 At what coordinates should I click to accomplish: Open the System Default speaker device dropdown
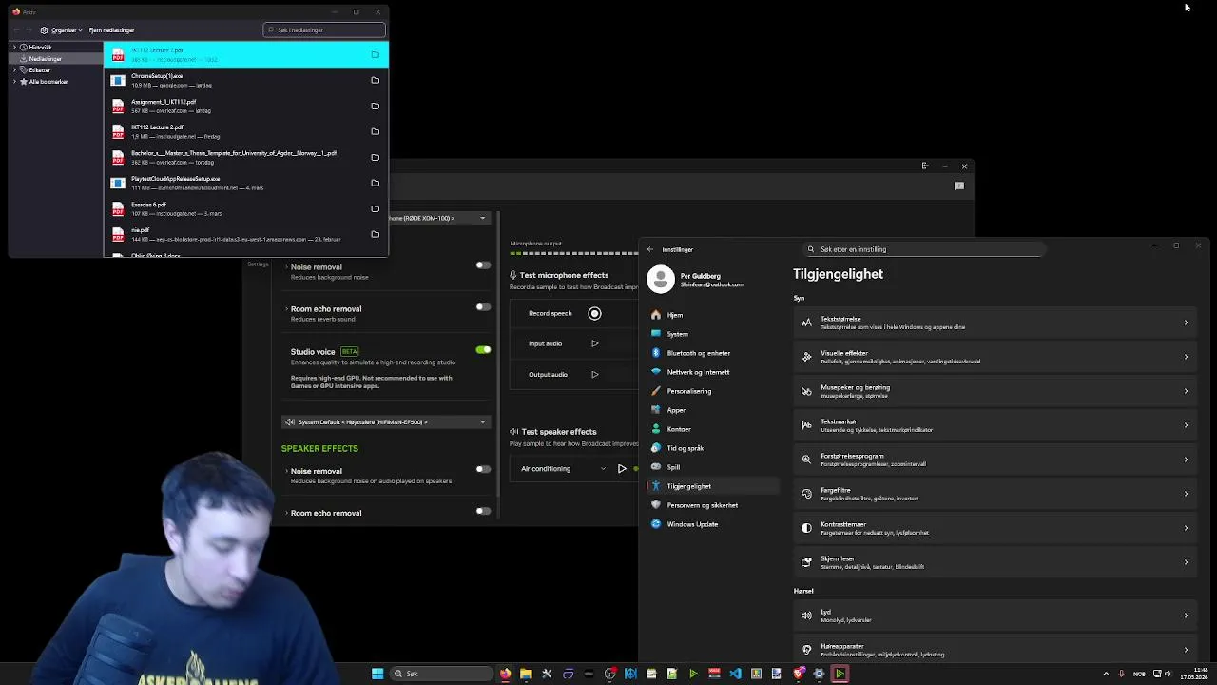tap(385, 421)
